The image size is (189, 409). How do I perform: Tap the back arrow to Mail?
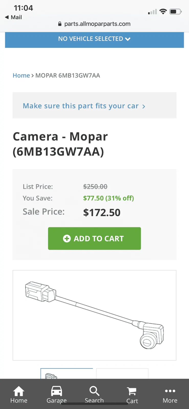click(x=7, y=17)
